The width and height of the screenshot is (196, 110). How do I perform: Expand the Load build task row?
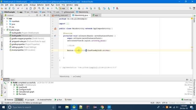(14, 87)
